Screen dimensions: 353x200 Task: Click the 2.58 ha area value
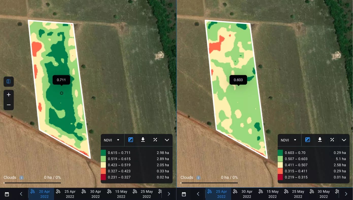coord(340,165)
